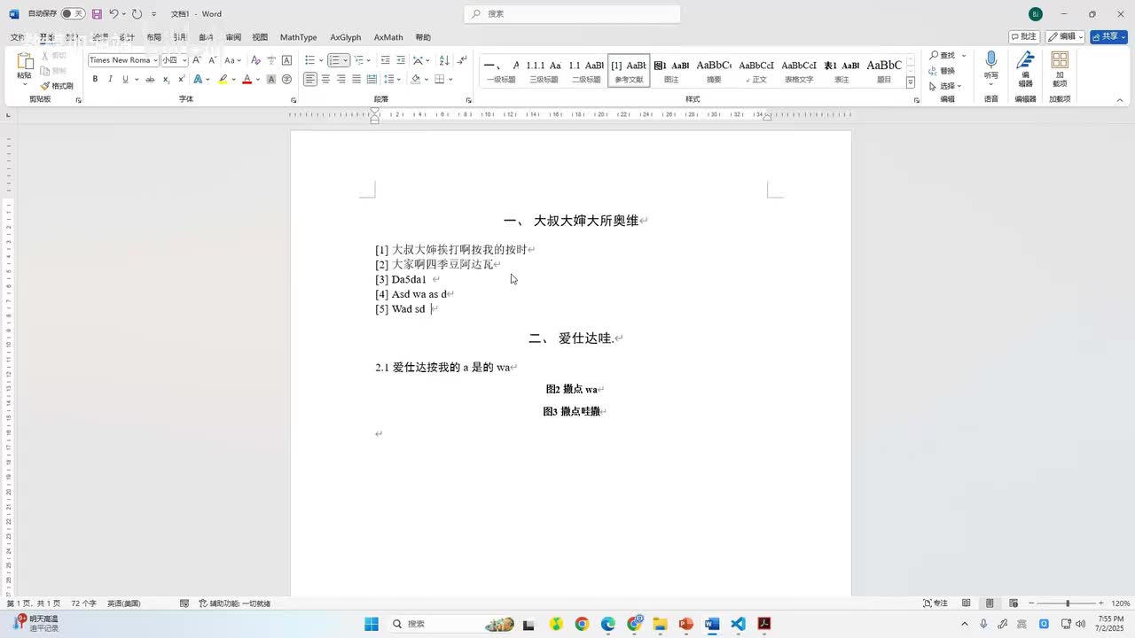
Task: Open the AxGlyph tab
Action: pos(346,37)
